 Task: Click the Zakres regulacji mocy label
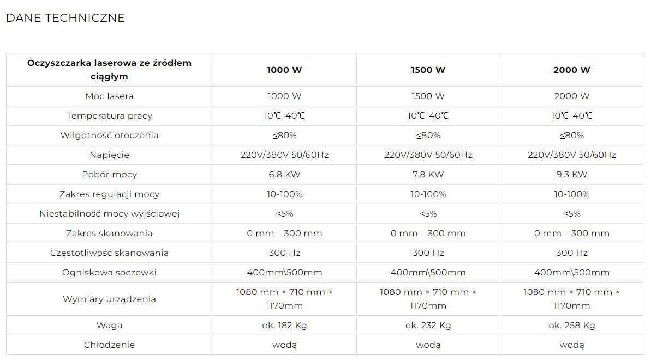coord(109,194)
